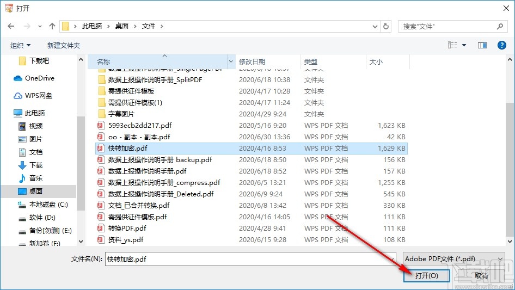Viewport: 515px width, 290px height.
Task: Open view options dropdown arrow
Action: 464,45
